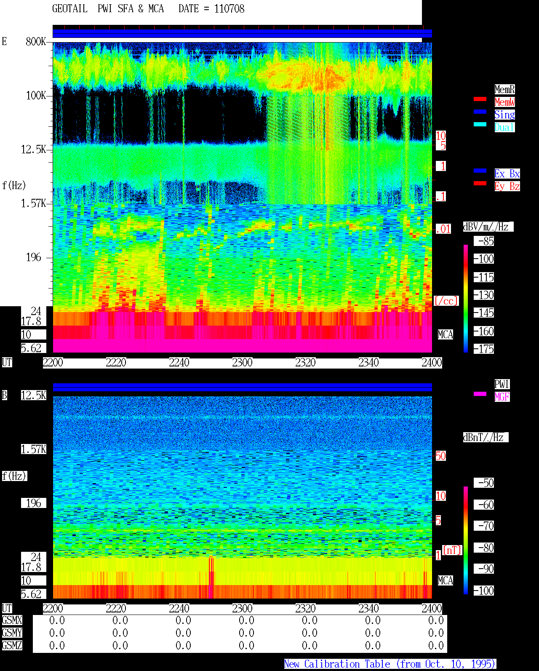This screenshot has height=671, width=539.
Task: Select the red [nT] field label
Action: (x=452, y=550)
